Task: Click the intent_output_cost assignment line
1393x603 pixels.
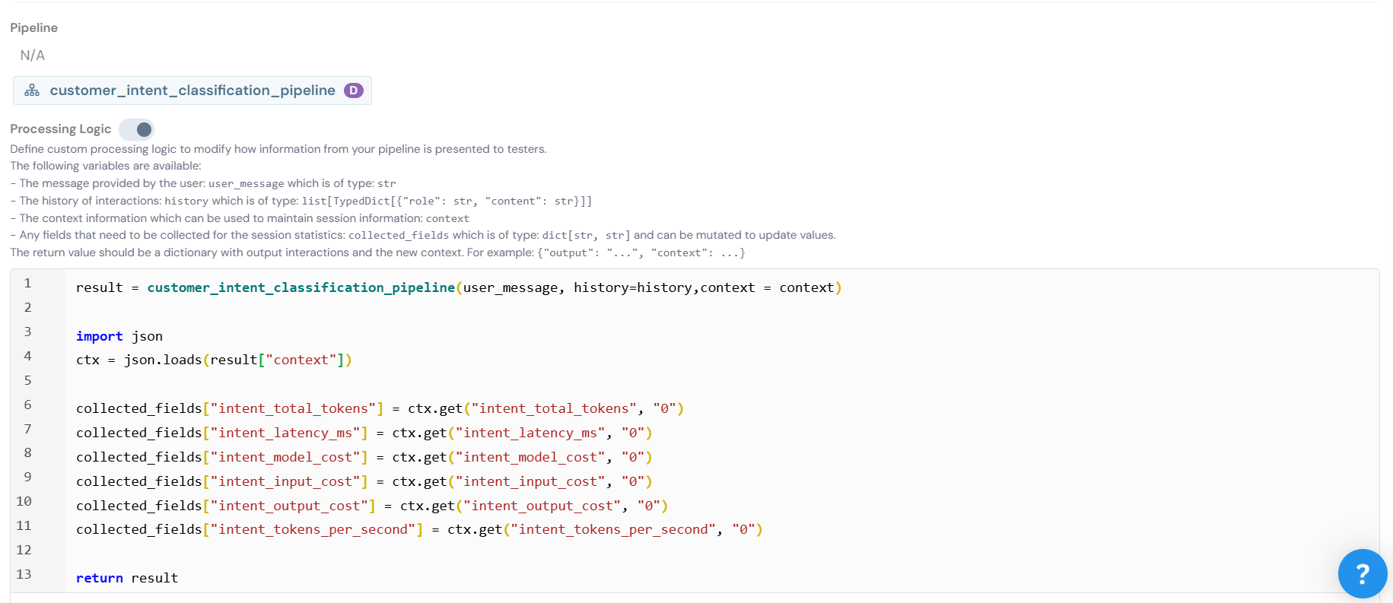Action: point(371,506)
